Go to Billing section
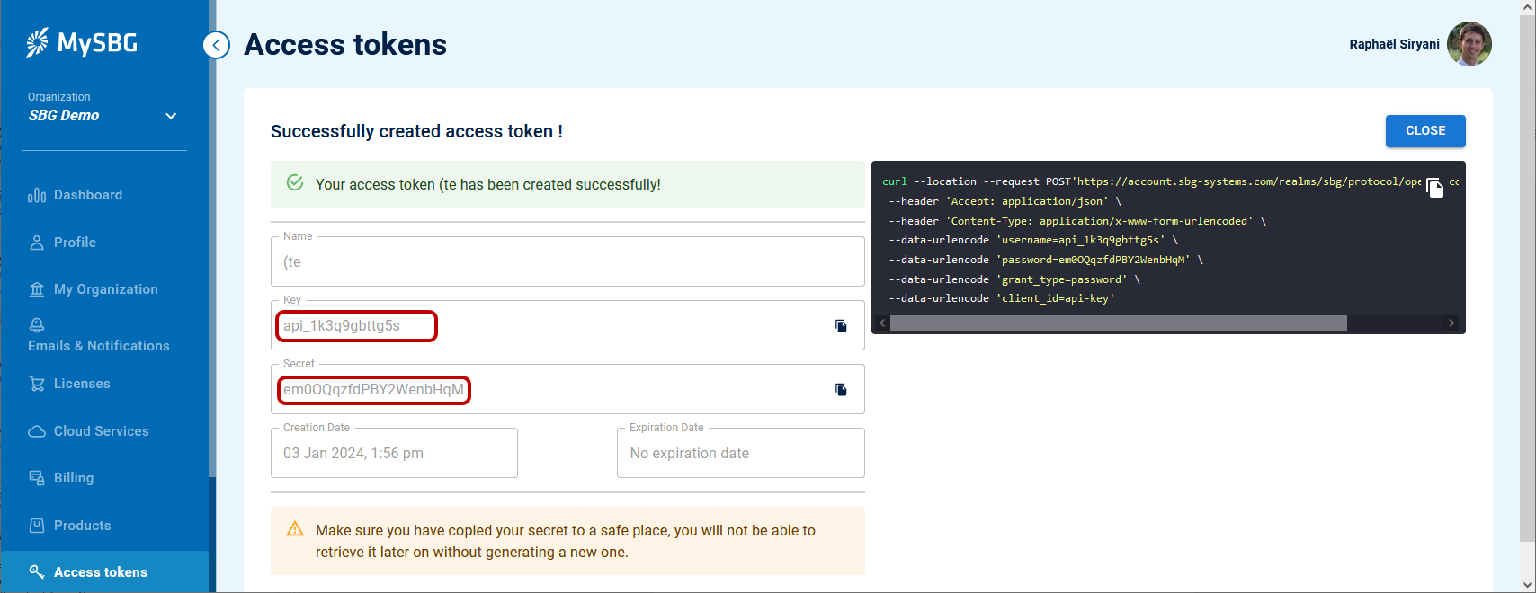Screen dimensions: 1536x593 pyautogui.click(x=74, y=478)
